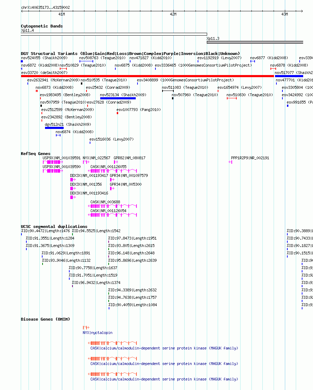This screenshot has height=390, width=313.
Task: Click the esv3336465 1000GenomesConsortiumPilotProject label
Action: coord(203,66)
